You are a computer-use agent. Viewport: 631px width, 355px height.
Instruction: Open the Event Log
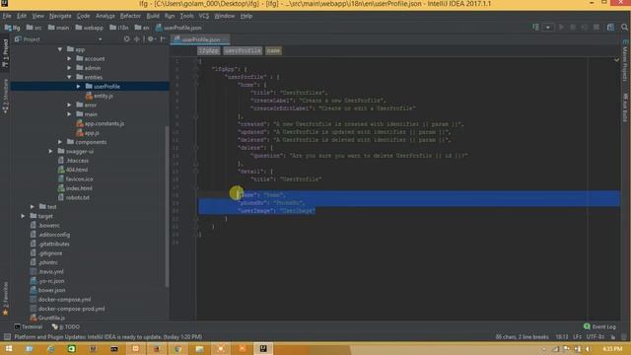pos(599,326)
